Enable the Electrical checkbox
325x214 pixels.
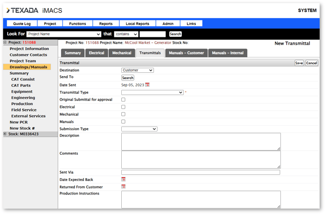pos(123,107)
